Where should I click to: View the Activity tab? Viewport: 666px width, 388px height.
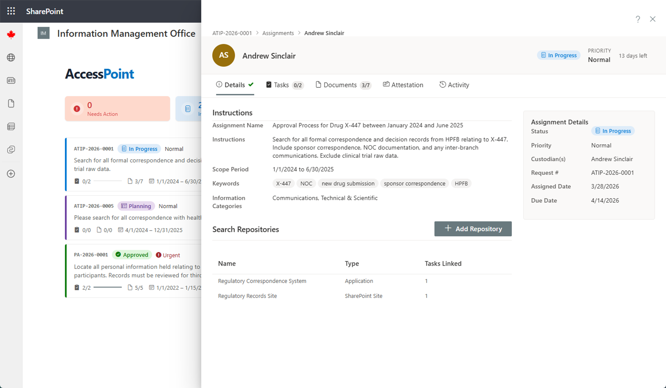click(454, 85)
